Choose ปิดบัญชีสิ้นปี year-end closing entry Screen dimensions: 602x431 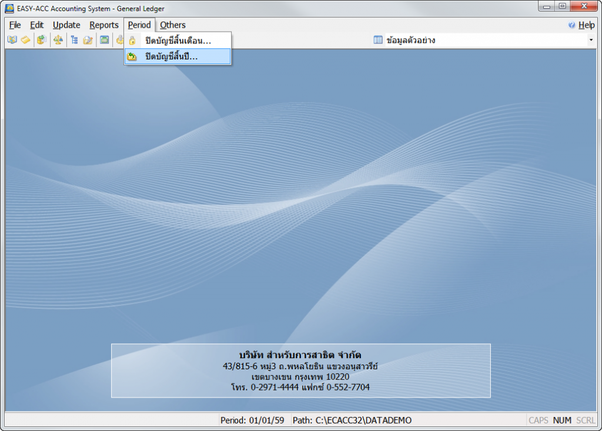click(172, 56)
